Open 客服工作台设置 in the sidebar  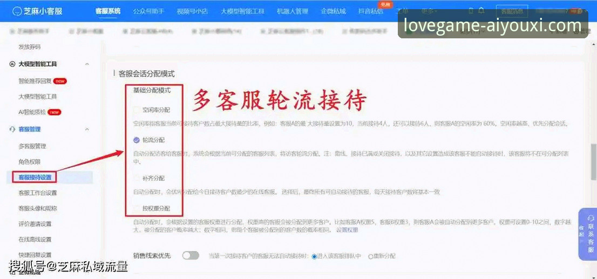pos(37,193)
